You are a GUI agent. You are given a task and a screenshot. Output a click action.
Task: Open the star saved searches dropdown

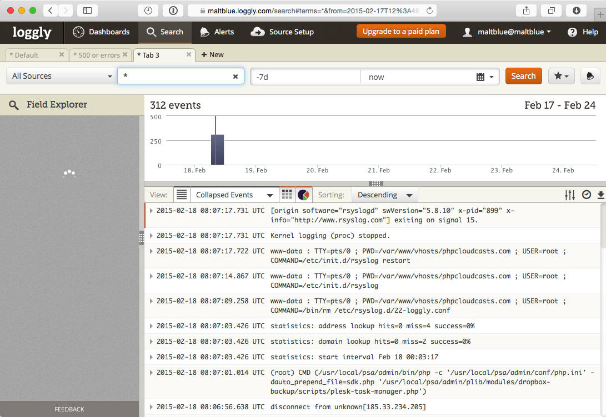(561, 76)
